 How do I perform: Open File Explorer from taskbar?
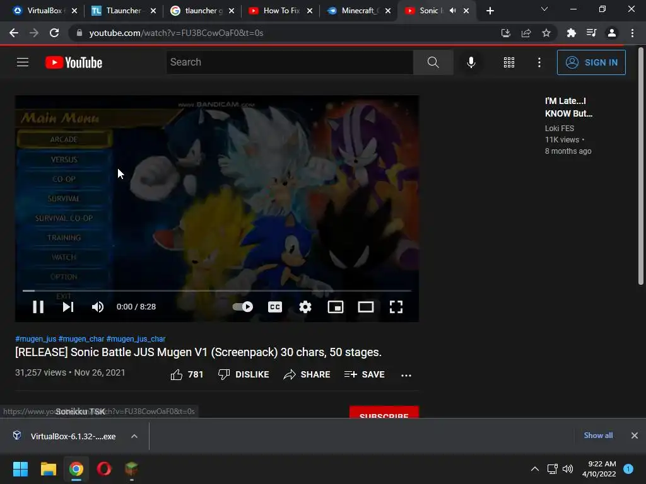click(48, 469)
